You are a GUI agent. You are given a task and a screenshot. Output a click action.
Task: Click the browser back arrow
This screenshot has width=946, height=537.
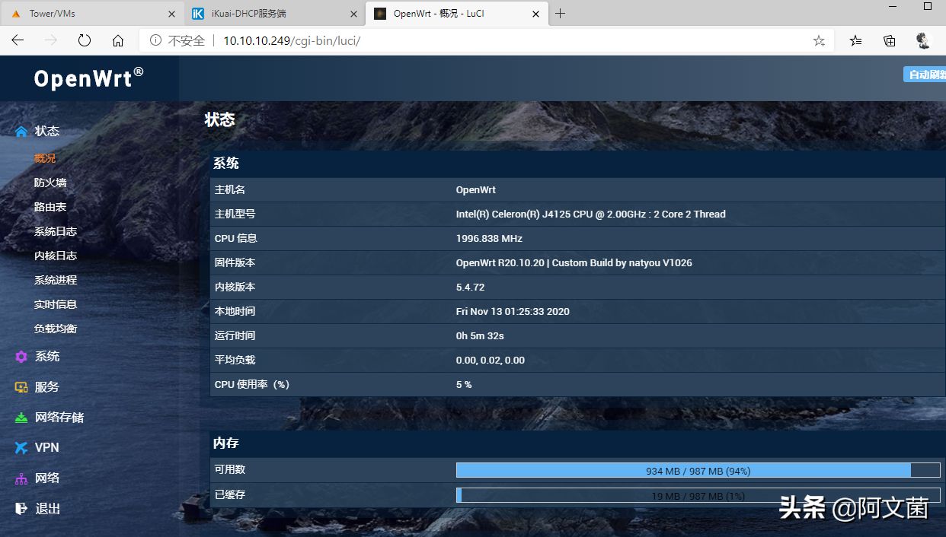[18, 40]
